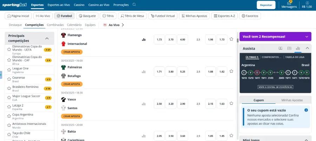Click Visite a Central de Estatísticas
The image size is (316, 141).
(x=275, y=87)
